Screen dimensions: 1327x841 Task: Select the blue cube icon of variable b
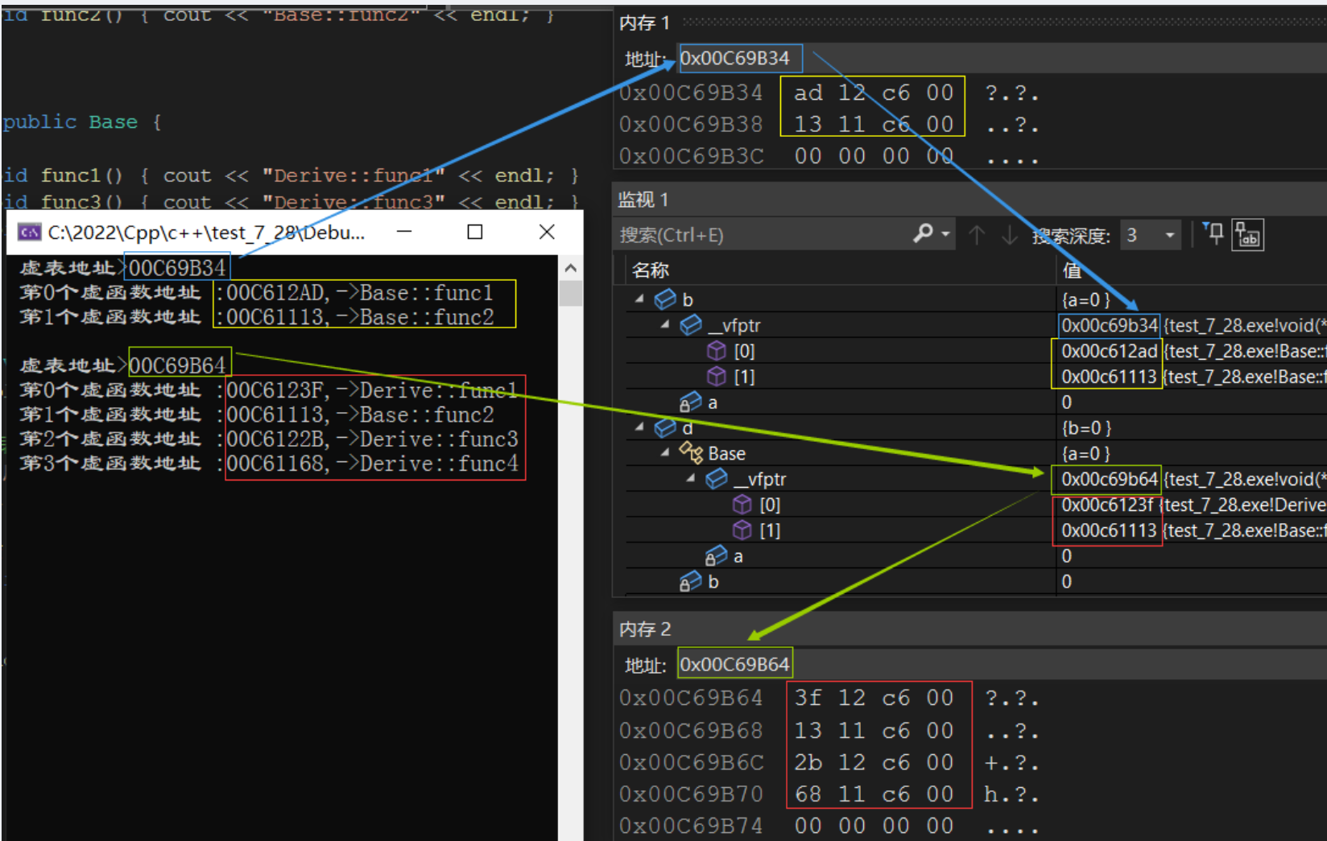[x=665, y=299]
